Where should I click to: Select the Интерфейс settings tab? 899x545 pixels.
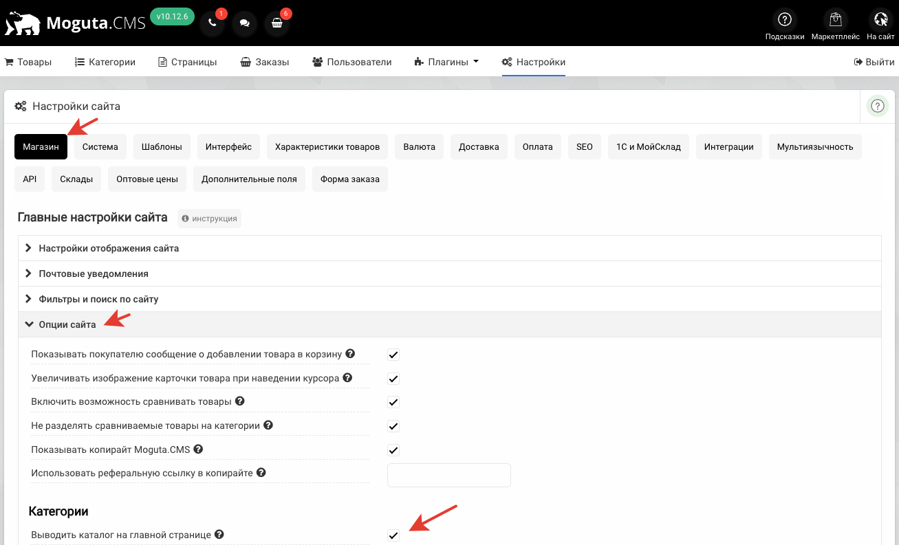[228, 147]
